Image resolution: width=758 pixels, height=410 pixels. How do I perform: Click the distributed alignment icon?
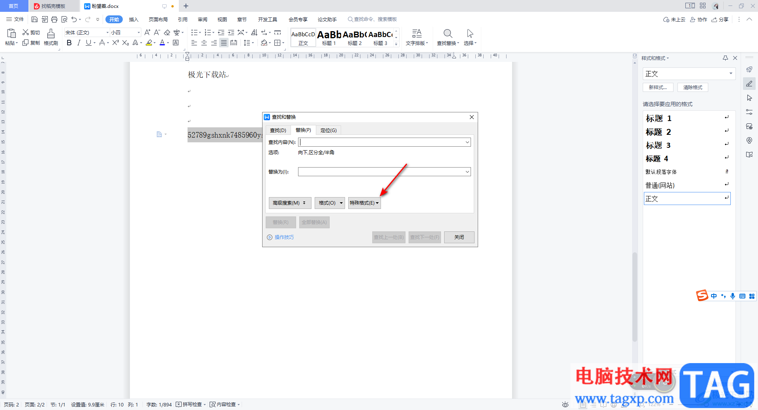[x=234, y=43]
